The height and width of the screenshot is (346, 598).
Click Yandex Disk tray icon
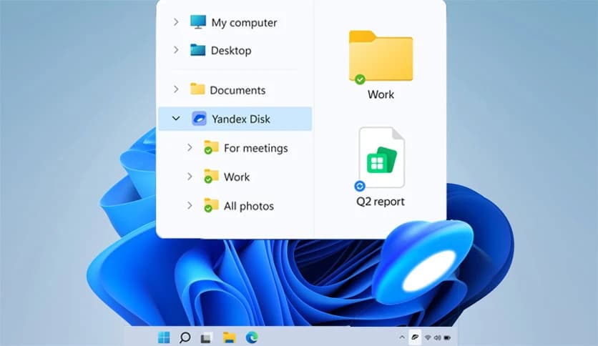415,337
